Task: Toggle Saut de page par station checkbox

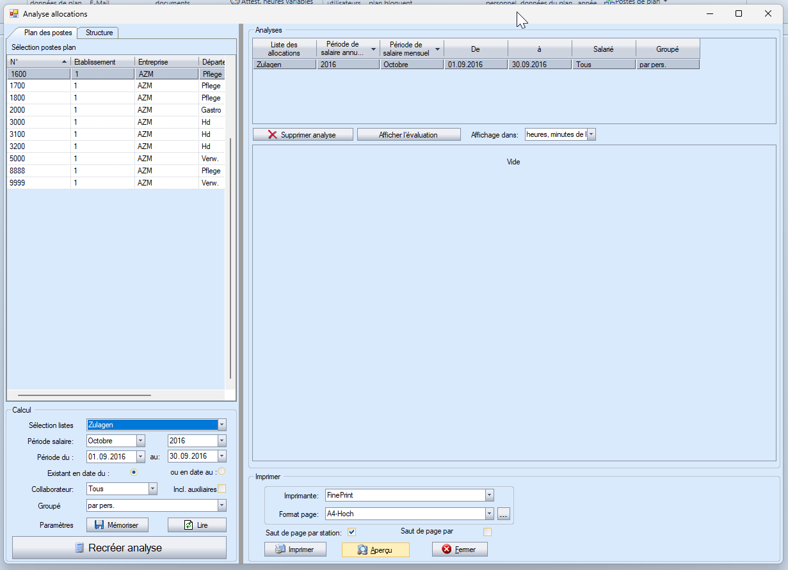Action: tap(351, 532)
